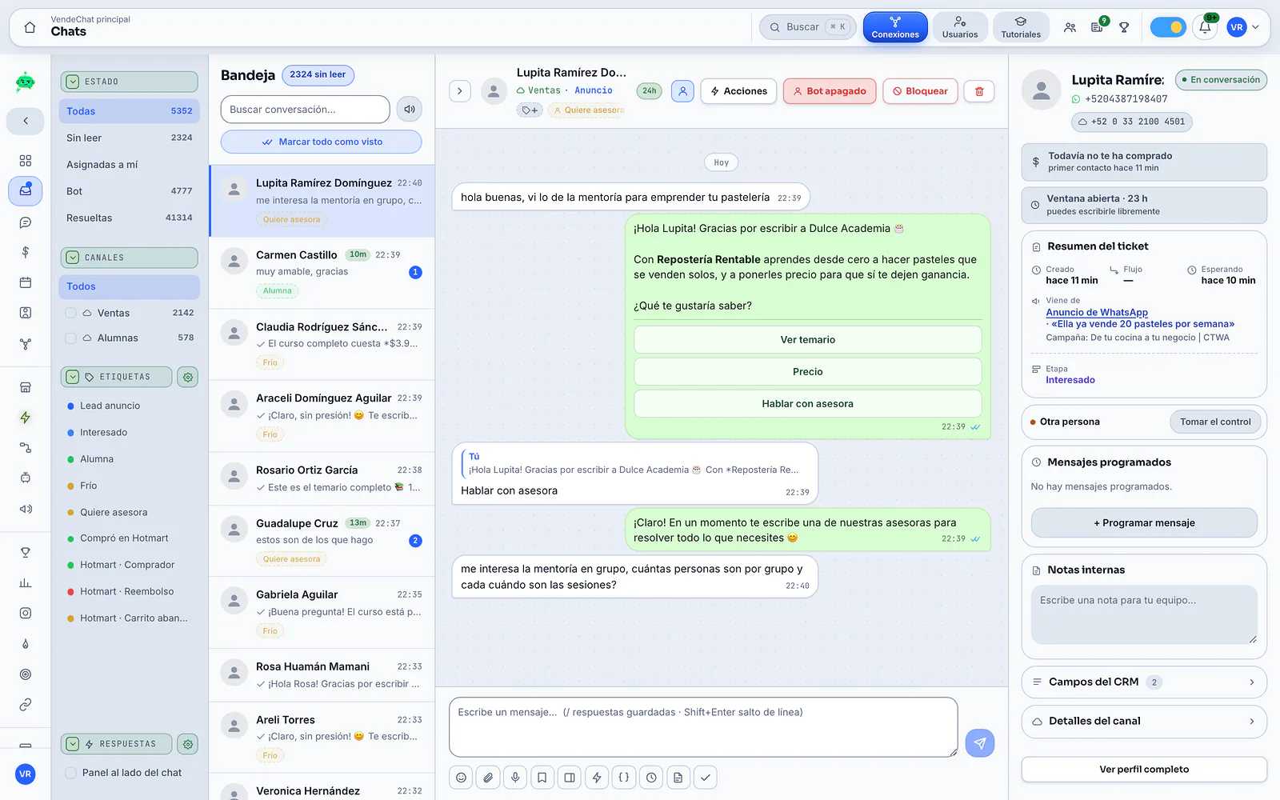Open the Tutoriales tab
This screenshot has width=1280, height=800.
[x=1021, y=27]
